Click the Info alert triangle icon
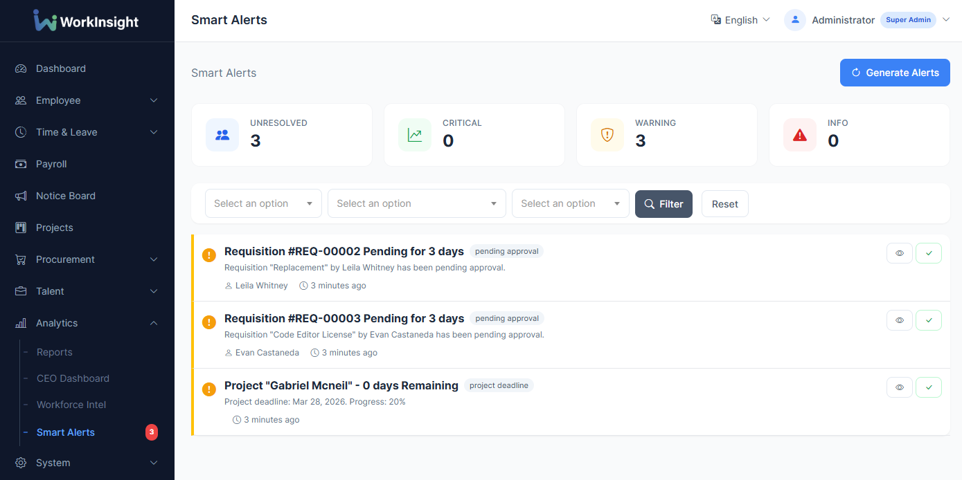The width and height of the screenshot is (962, 480). 799,135
